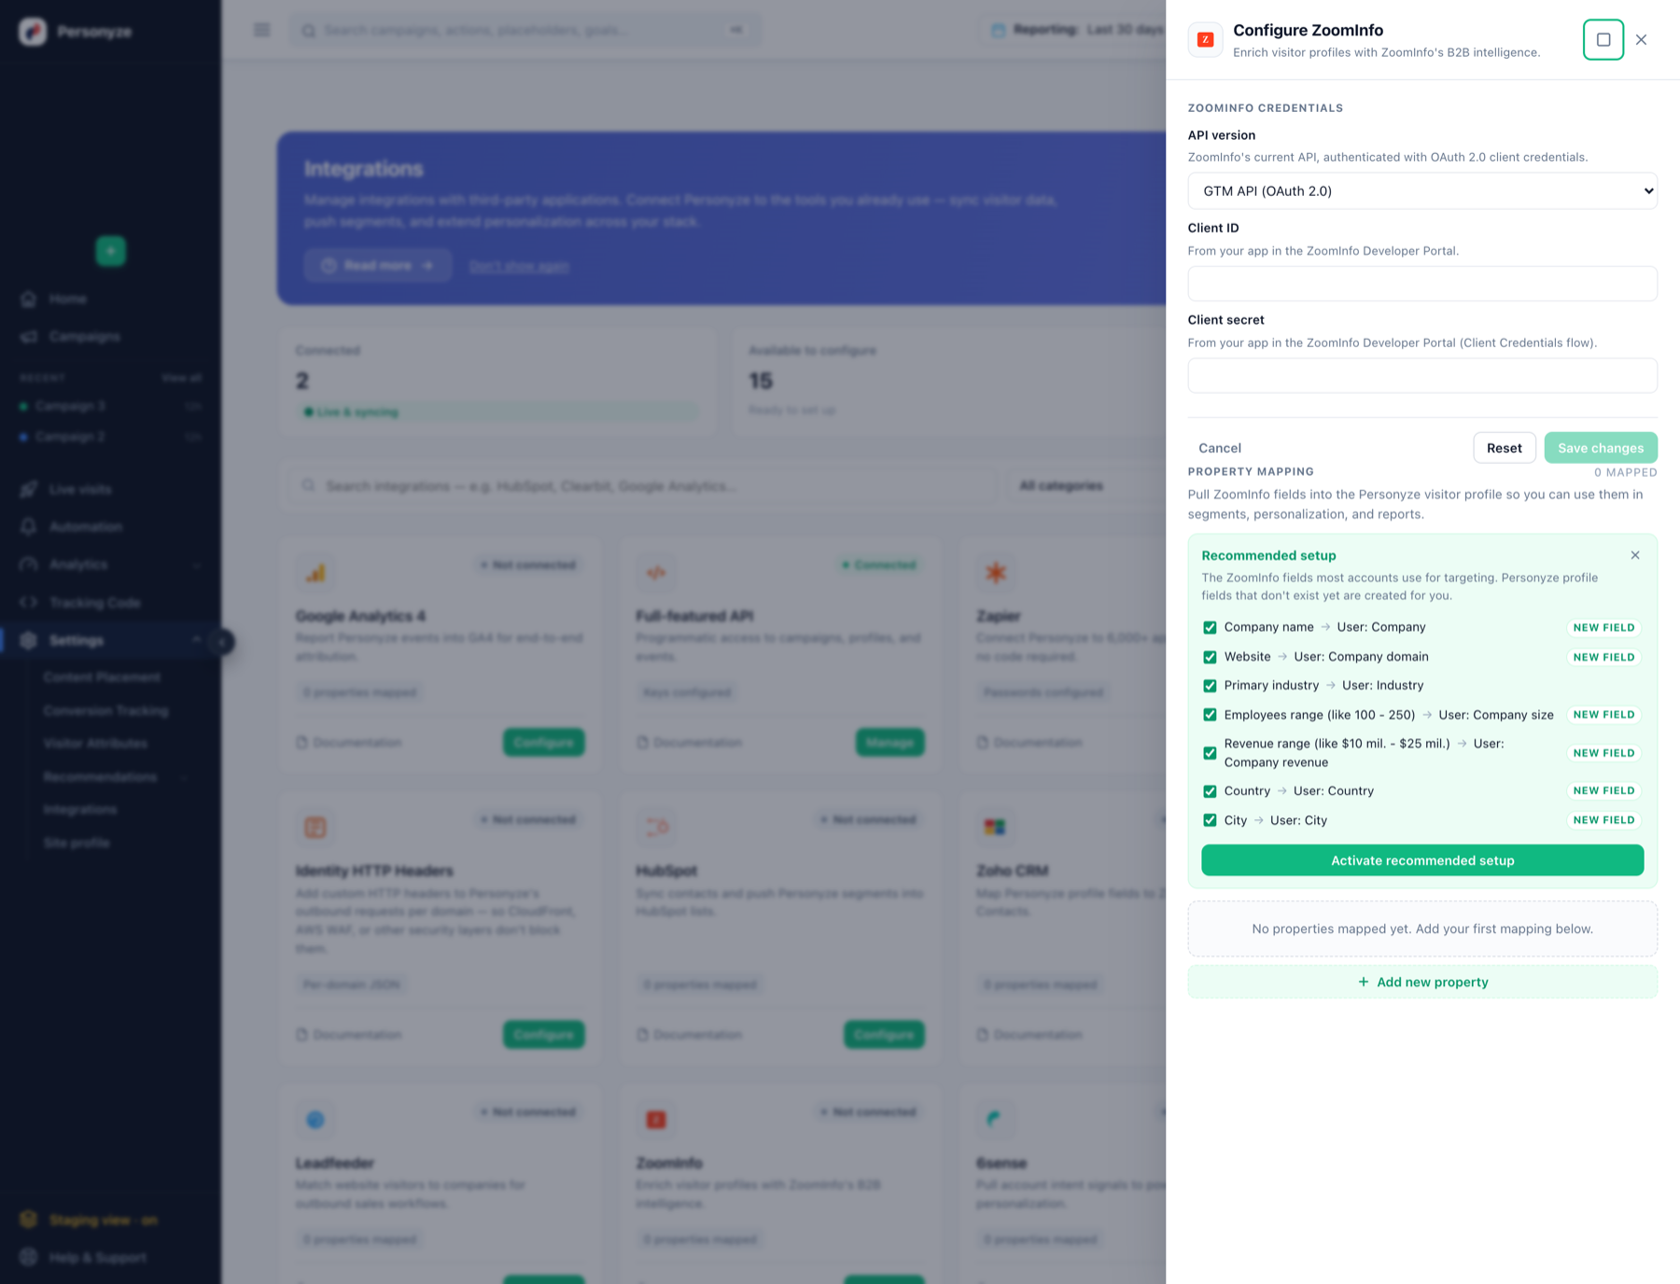The height and width of the screenshot is (1284, 1680).
Task: Click Save changes
Action: pos(1600,448)
